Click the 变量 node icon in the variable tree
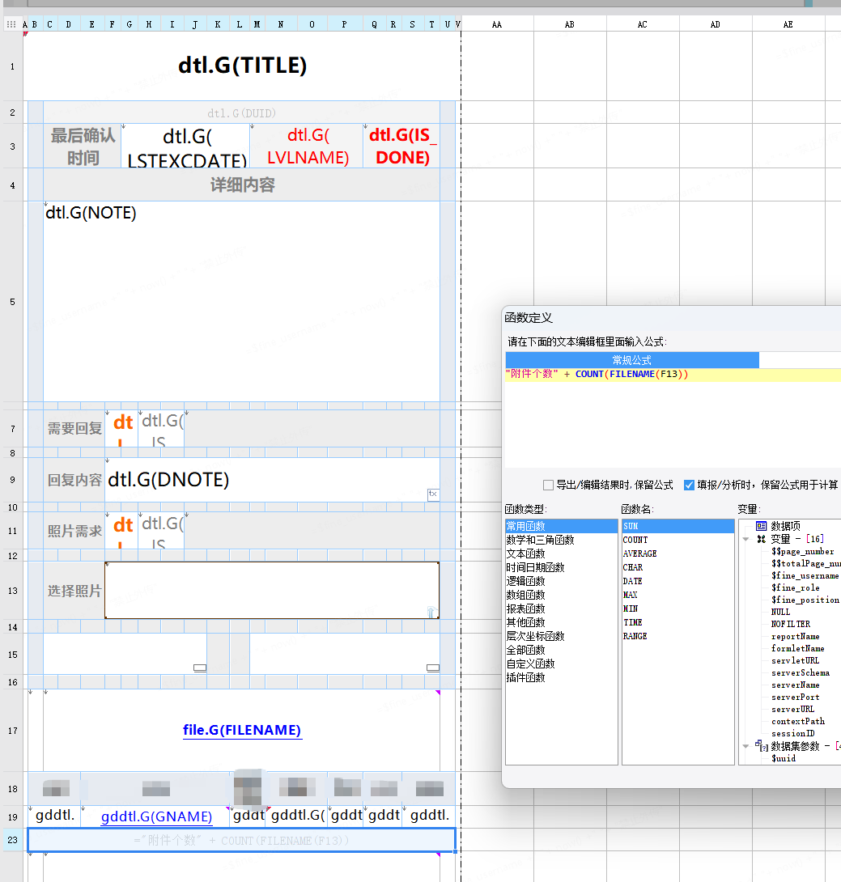Viewport: 841px width, 882px height. pyautogui.click(x=761, y=539)
